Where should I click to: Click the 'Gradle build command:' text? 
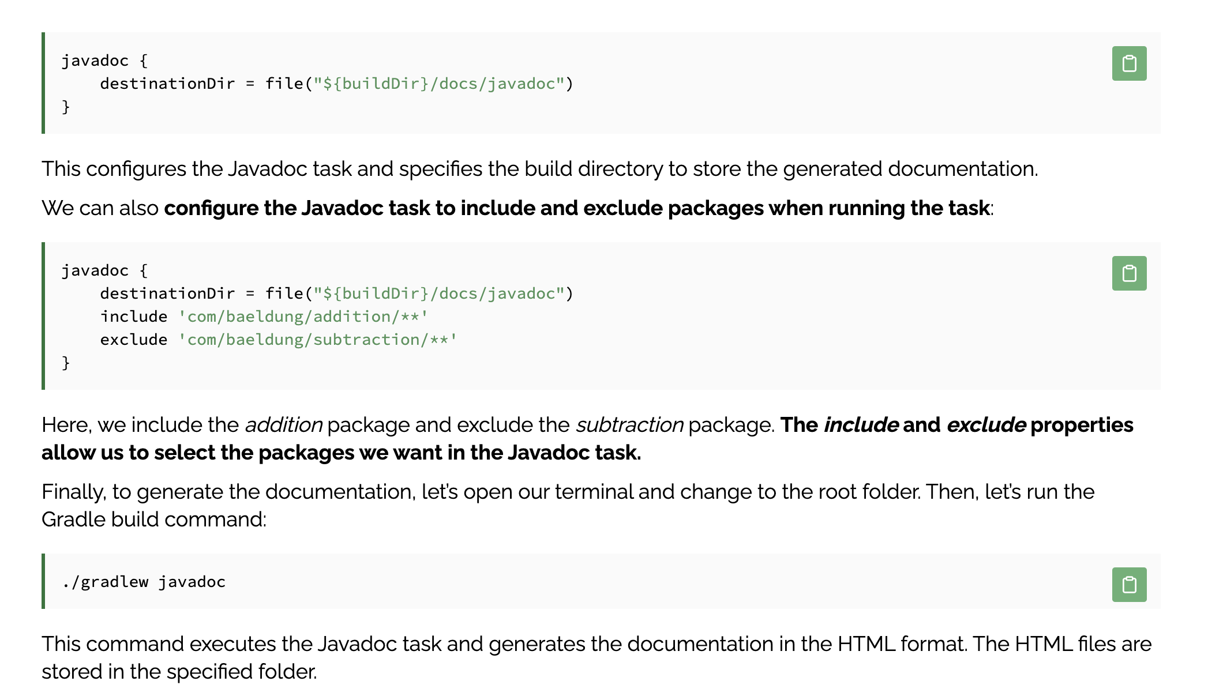coord(154,520)
